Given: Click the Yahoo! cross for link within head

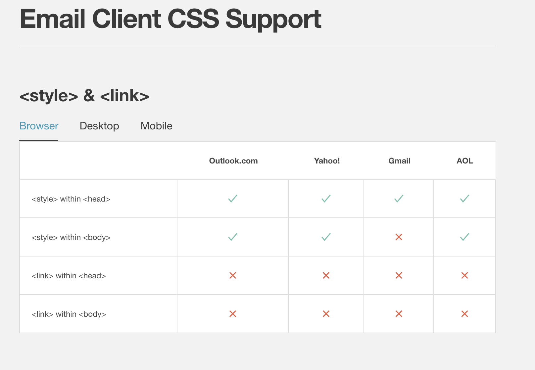Looking at the screenshot, I should pos(326,275).
